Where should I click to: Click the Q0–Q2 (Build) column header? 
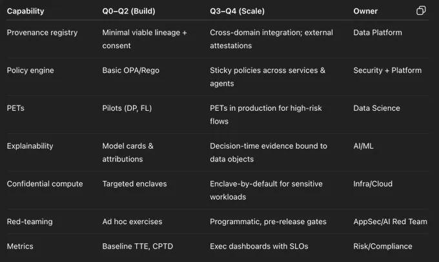pos(129,11)
